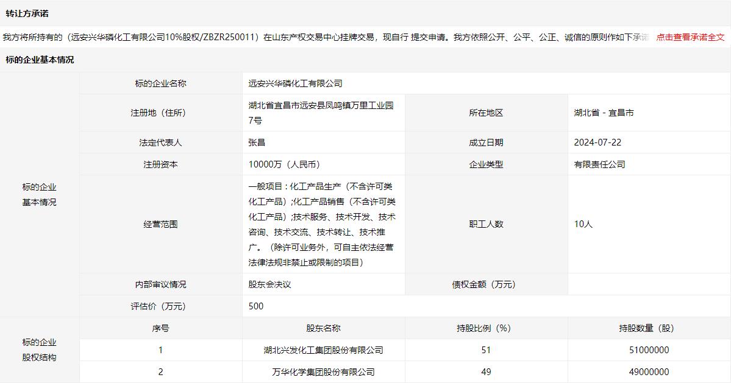Click the legal representative name 张昌
Image resolution: width=731 pixels, height=383 pixels.
click(257, 142)
